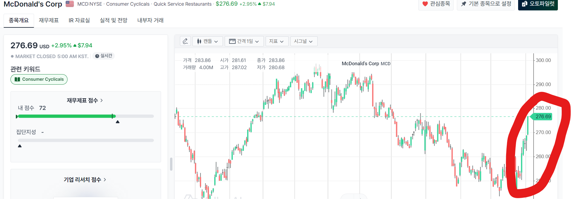
Task: Click the ruler icon in the interval button
Action: coord(232,41)
